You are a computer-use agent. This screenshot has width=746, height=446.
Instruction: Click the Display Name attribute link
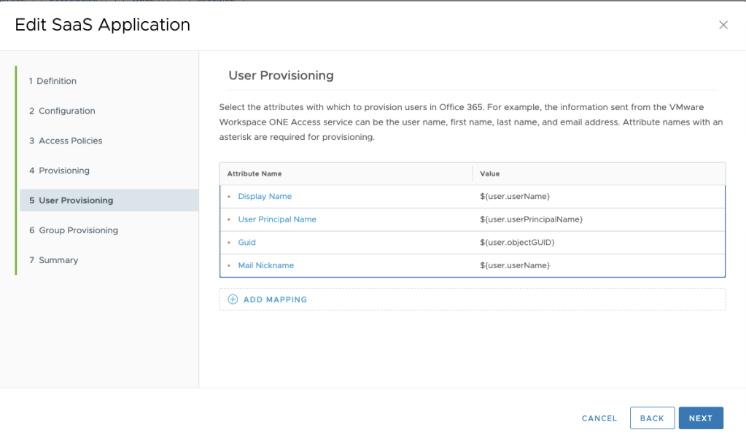click(x=265, y=197)
